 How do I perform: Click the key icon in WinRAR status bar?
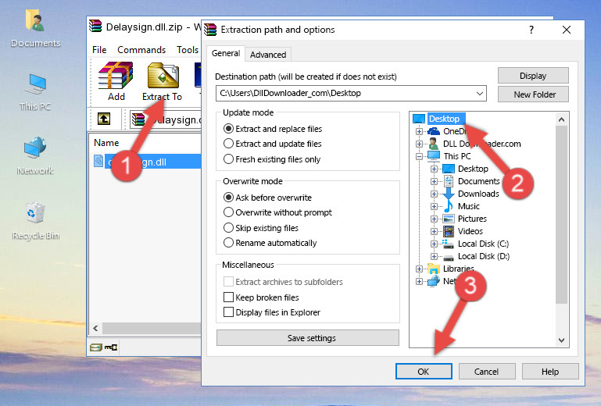pos(111,347)
